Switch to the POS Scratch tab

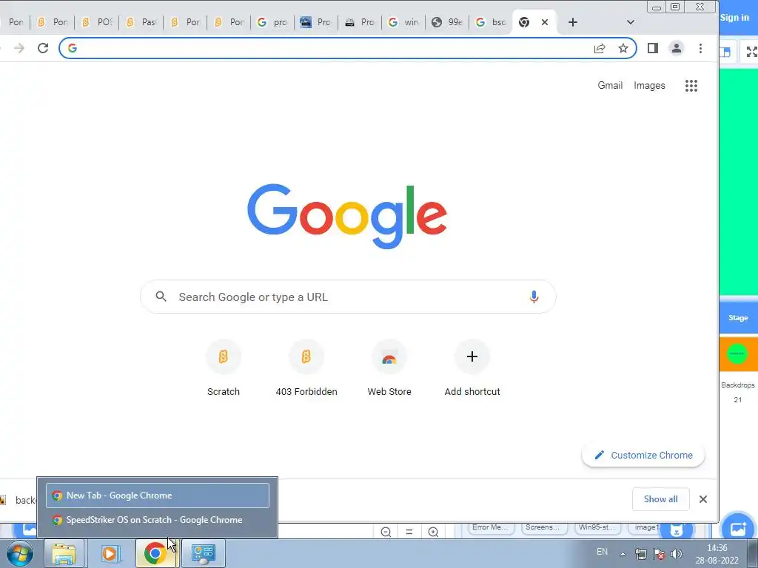coord(97,22)
